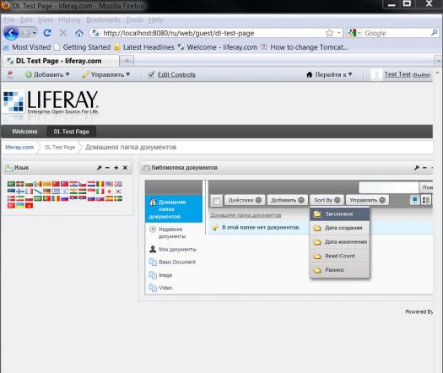Open Недавние документы in sidebar
The image size is (443, 373).
(172, 233)
